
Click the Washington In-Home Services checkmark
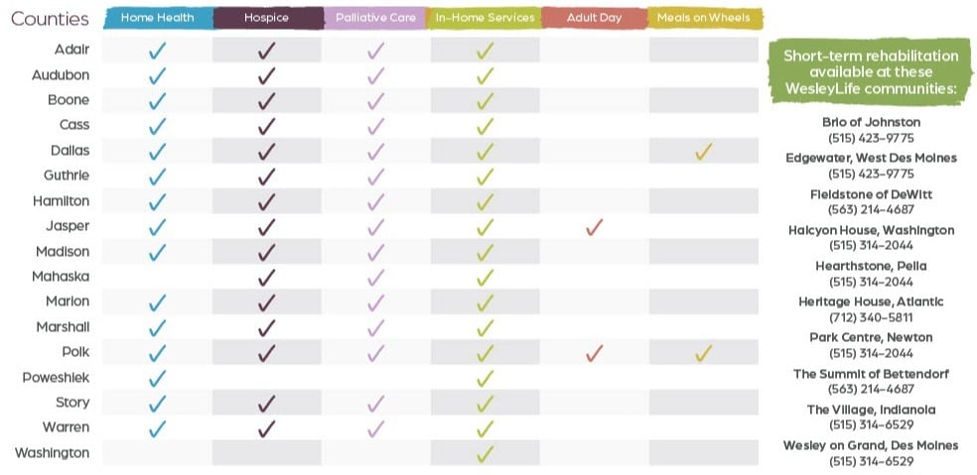pos(485,453)
